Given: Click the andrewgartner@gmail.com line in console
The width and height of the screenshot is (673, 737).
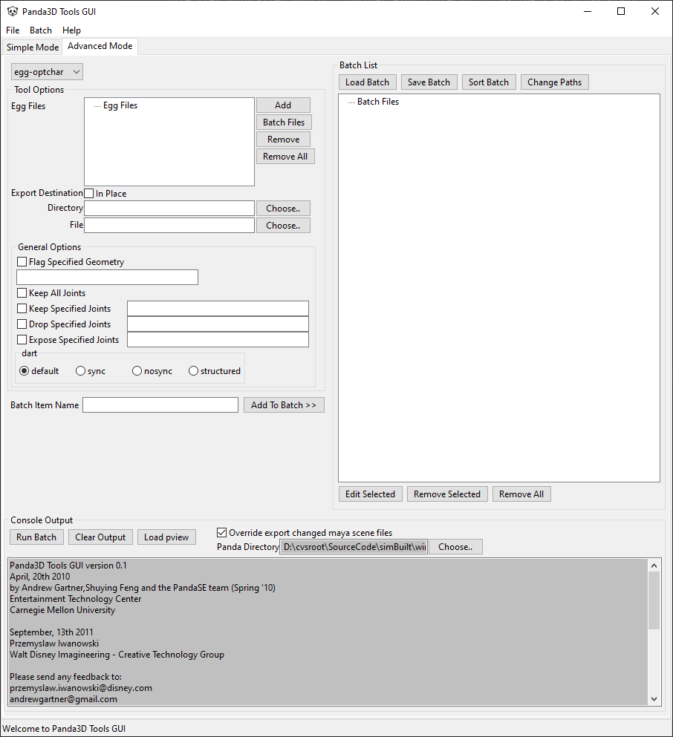Looking at the screenshot, I should tap(63, 699).
